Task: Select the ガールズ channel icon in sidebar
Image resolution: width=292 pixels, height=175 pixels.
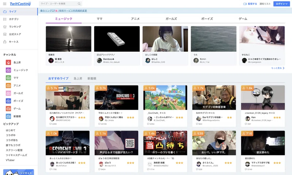Action: (x=8, y=93)
